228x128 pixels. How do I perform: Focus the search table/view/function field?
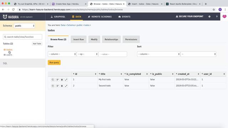point(22,37)
